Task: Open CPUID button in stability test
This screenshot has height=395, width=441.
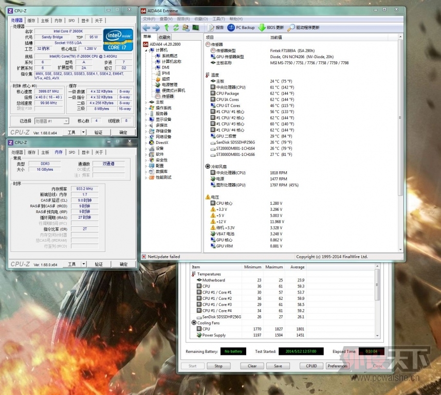Action: click(x=311, y=366)
